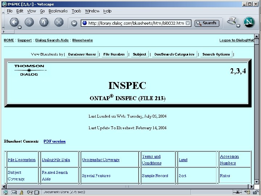Click vertical scrollbar up arrow
The image size is (261, 196).
pos(256,37)
